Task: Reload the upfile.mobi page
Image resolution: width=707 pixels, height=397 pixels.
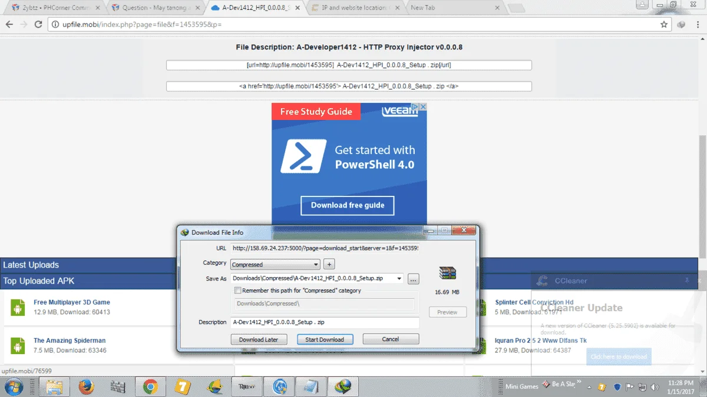Action: (x=39, y=25)
